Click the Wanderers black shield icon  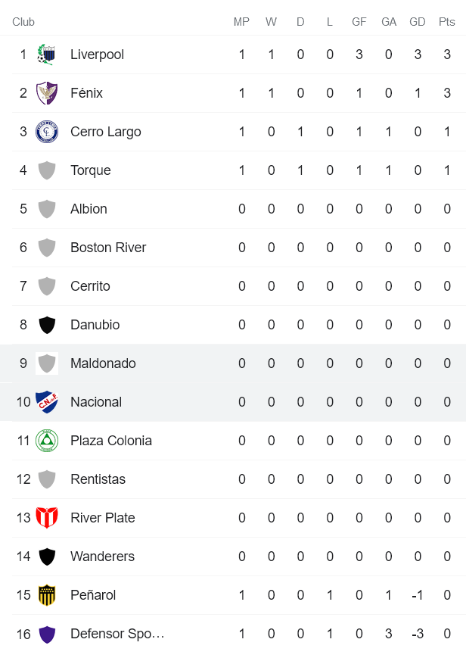(x=47, y=557)
